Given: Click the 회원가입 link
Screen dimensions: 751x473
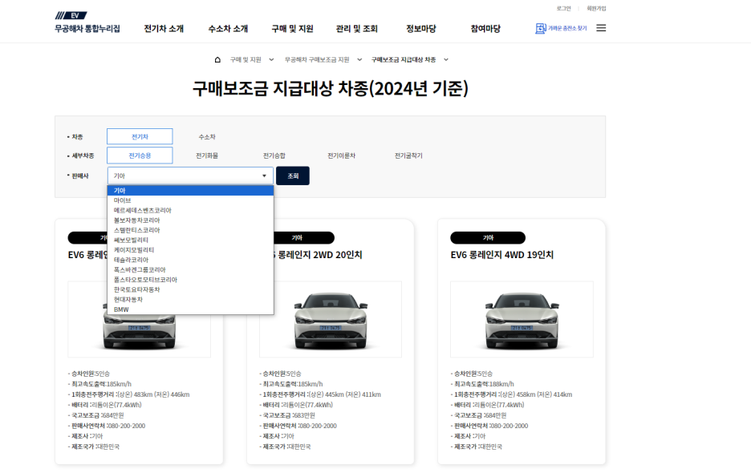Looking at the screenshot, I should (x=596, y=9).
